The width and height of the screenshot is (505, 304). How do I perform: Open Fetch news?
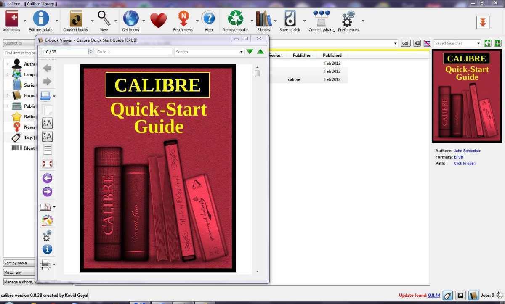[x=183, y=19]
